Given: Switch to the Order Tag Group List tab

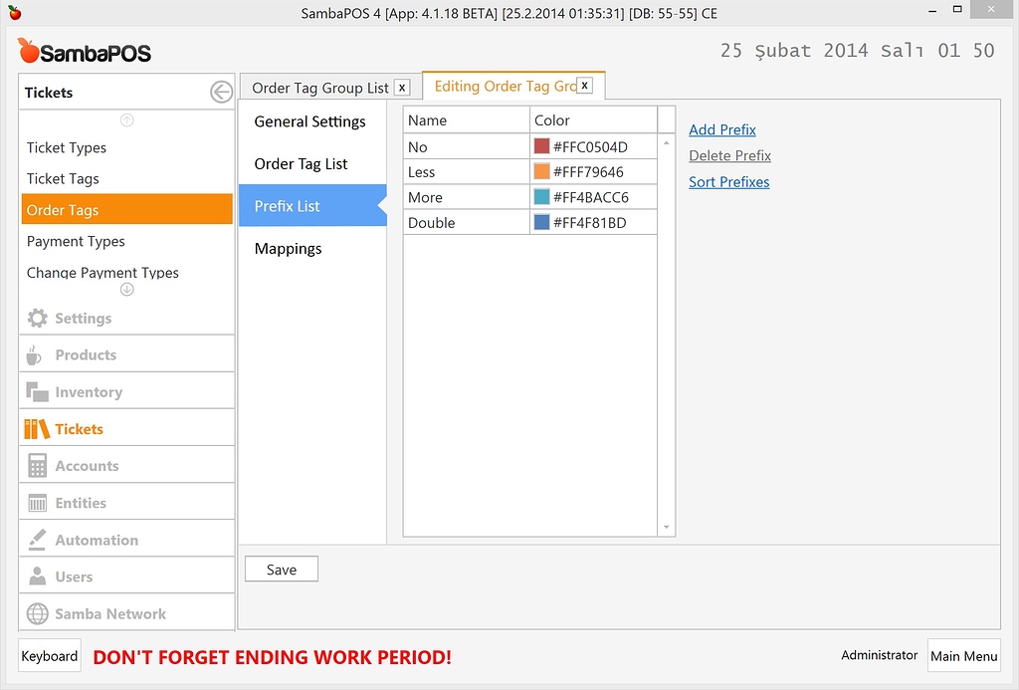Looking at the screenshot, I should [x=320, y=87].
